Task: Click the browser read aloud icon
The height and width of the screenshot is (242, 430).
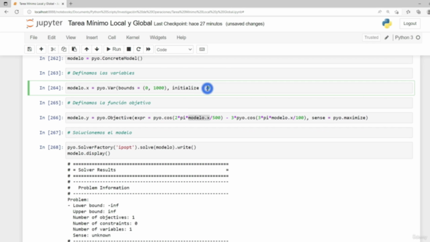Action: pyautogui.click(x=380, y=12)
